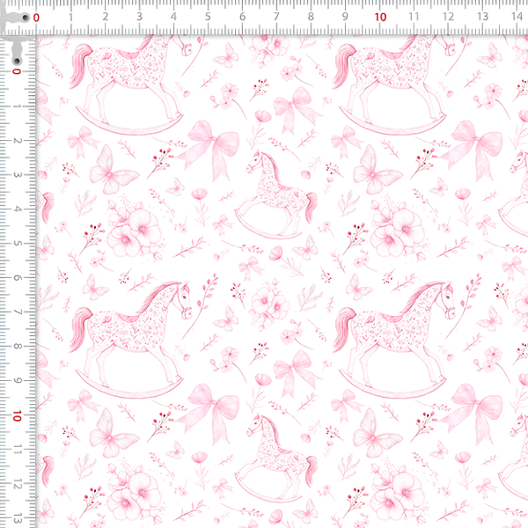
Task: Click the red 0 on the horizontal ruler
Action: click(36, 18)
